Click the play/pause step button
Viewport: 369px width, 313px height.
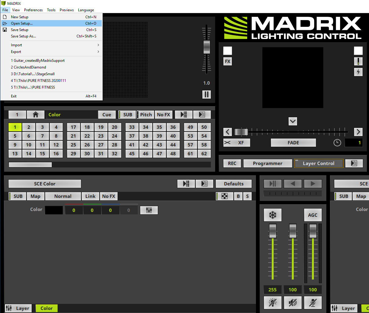click(273, 184)
